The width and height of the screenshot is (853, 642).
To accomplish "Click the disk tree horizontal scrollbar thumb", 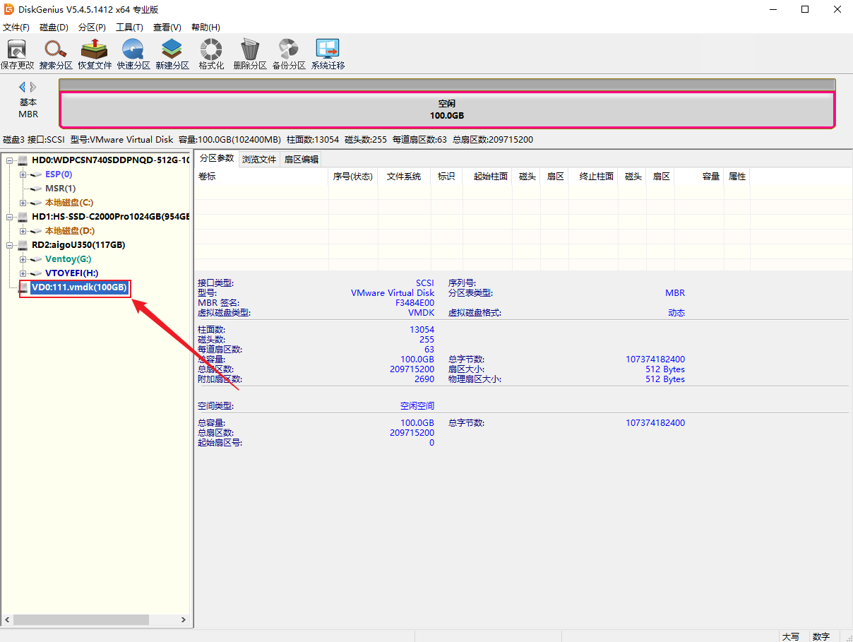I will click(81, 619).
